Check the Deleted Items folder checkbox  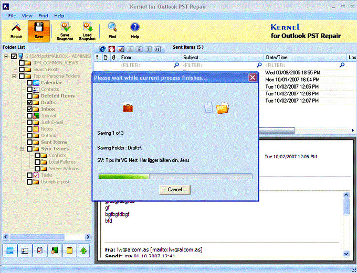coord(29,96)
